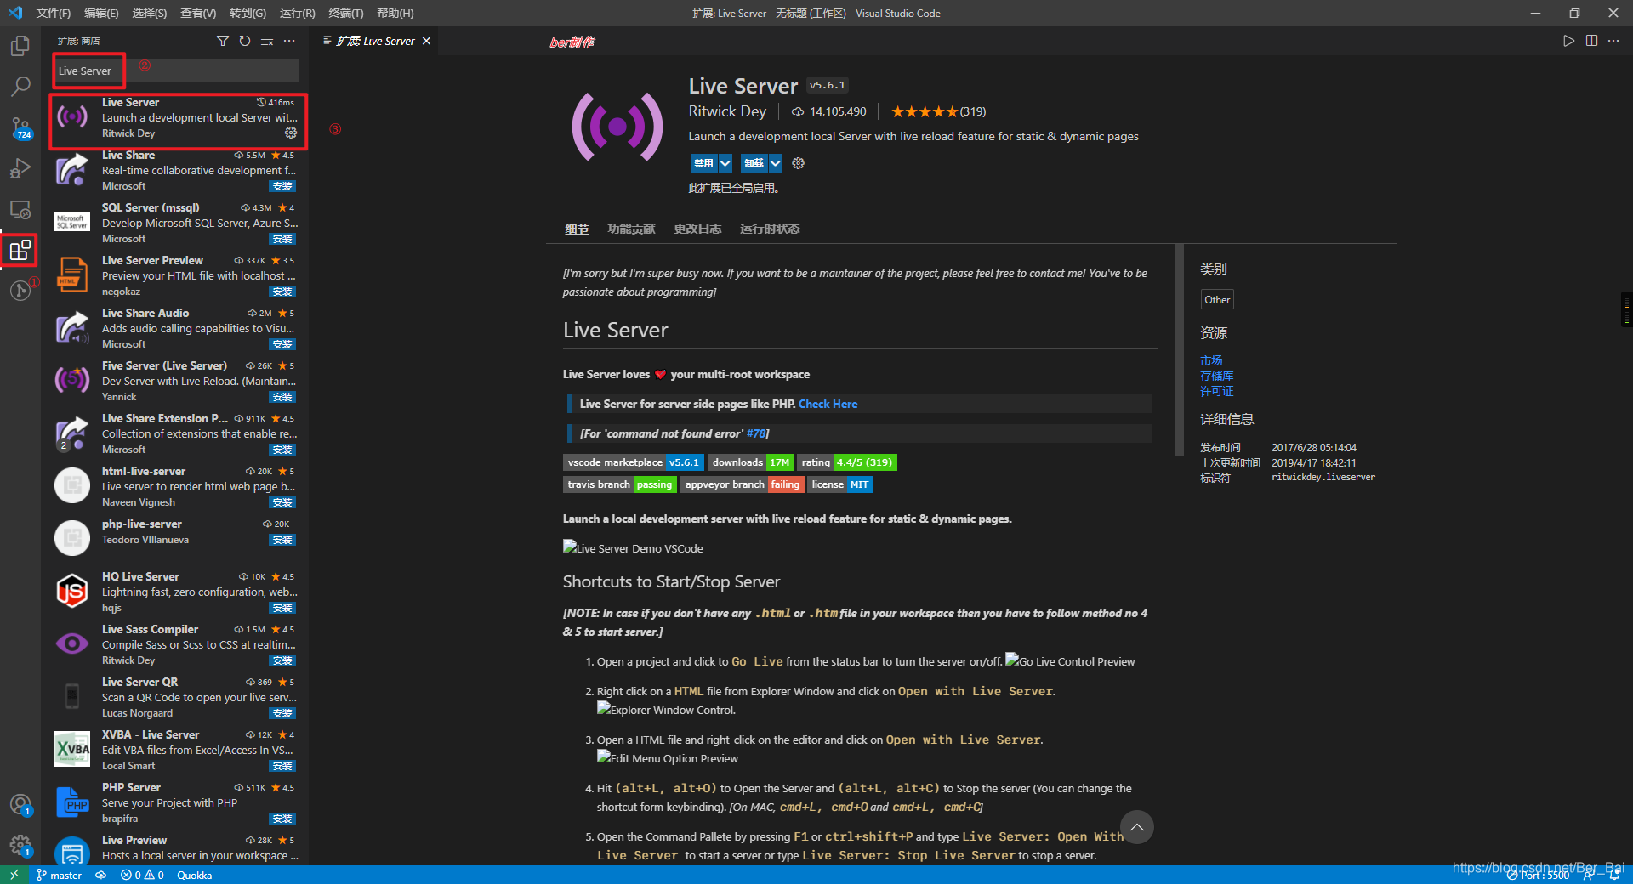Open the 查看(V) menu
This screenshot has width=1633, height=884.
click(x=198, y=13)
